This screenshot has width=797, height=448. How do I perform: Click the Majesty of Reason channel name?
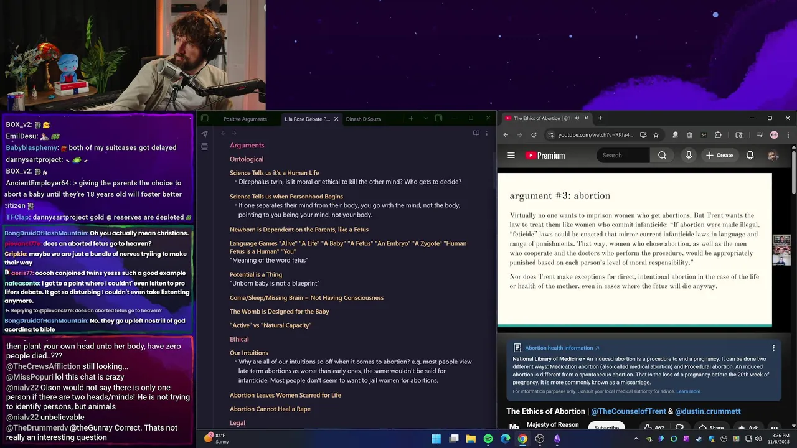[552, 425]
